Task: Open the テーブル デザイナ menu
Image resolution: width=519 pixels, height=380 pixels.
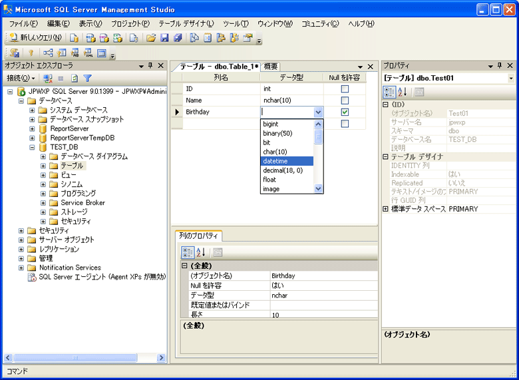Action: 186,24
